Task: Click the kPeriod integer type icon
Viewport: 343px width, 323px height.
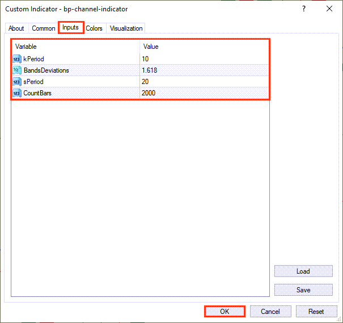Action: (x=16, y=59)
